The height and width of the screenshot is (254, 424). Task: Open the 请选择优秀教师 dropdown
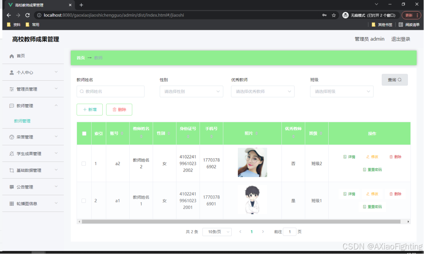point(263,91)
